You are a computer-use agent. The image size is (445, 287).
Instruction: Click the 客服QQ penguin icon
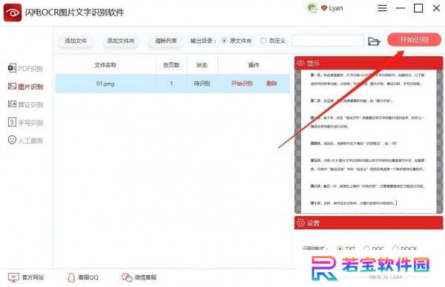click(x=71, y=277)
